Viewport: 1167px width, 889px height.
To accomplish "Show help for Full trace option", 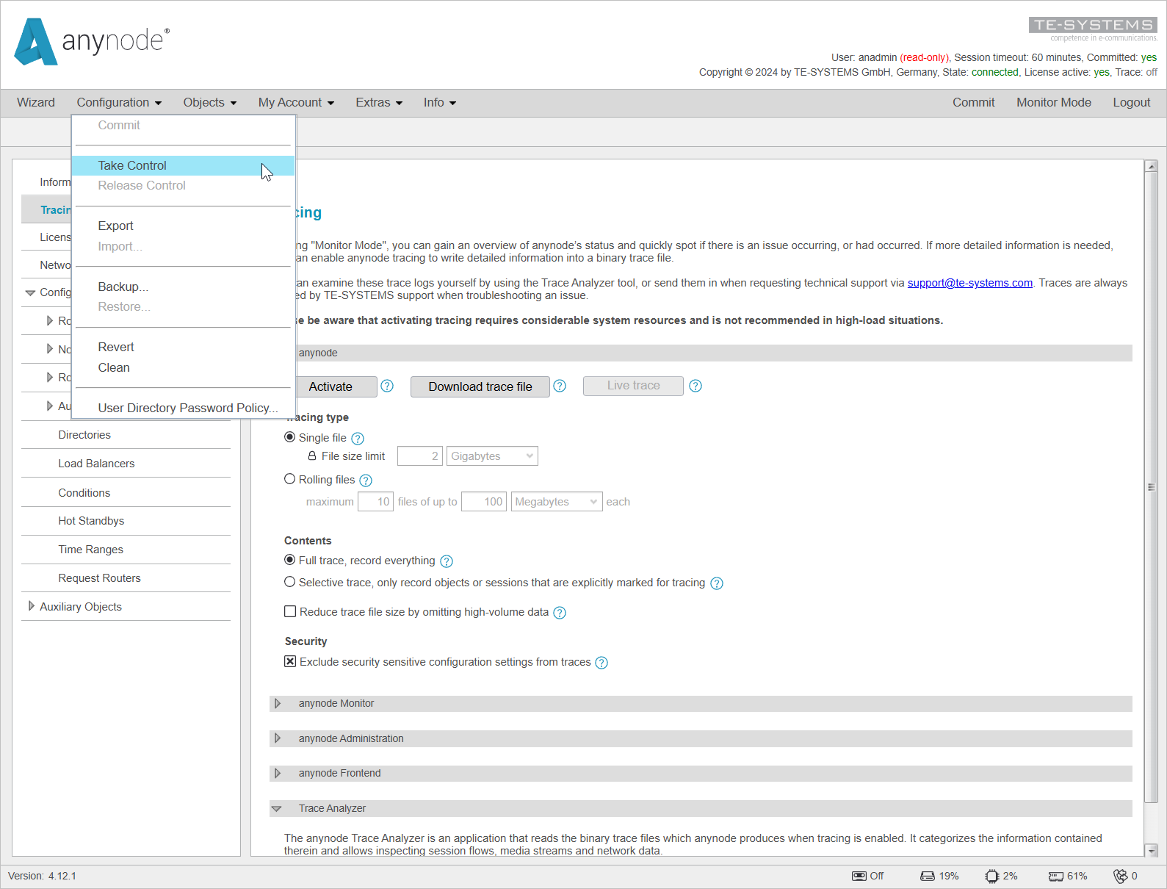I will pyautogui.click(x=447, y=561).
